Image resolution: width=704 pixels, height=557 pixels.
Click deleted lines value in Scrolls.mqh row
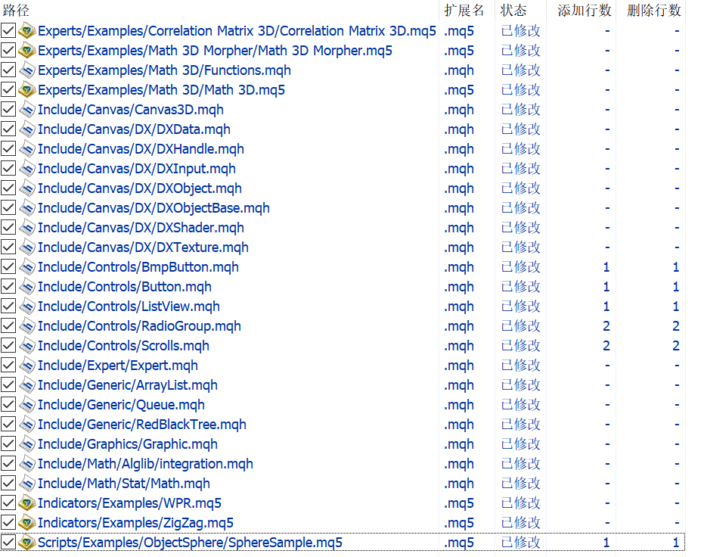676,346
